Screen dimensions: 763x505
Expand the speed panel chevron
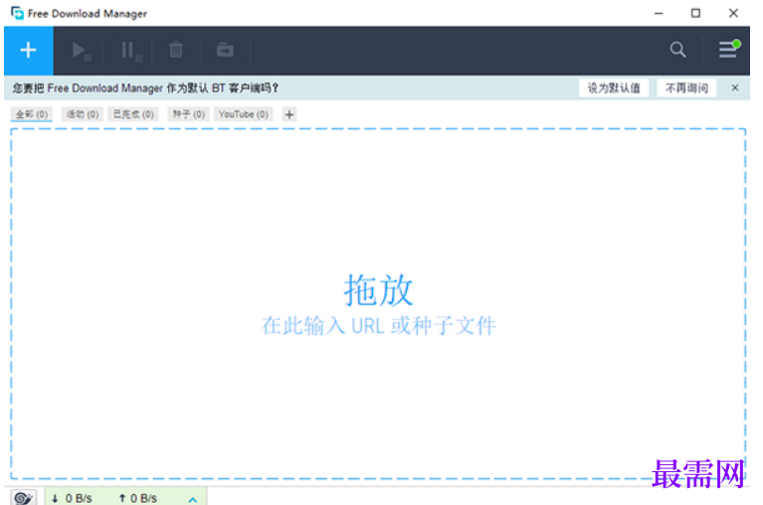[193, 500]
